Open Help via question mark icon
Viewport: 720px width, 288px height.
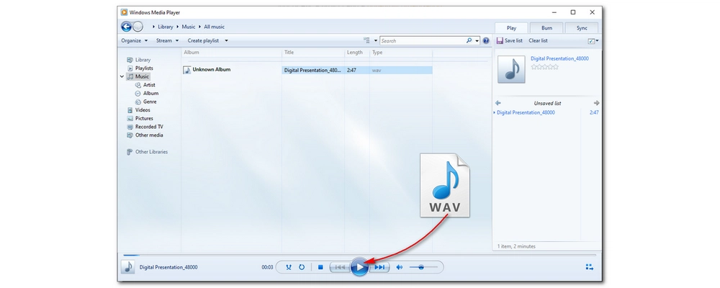(x=486, y=40)
